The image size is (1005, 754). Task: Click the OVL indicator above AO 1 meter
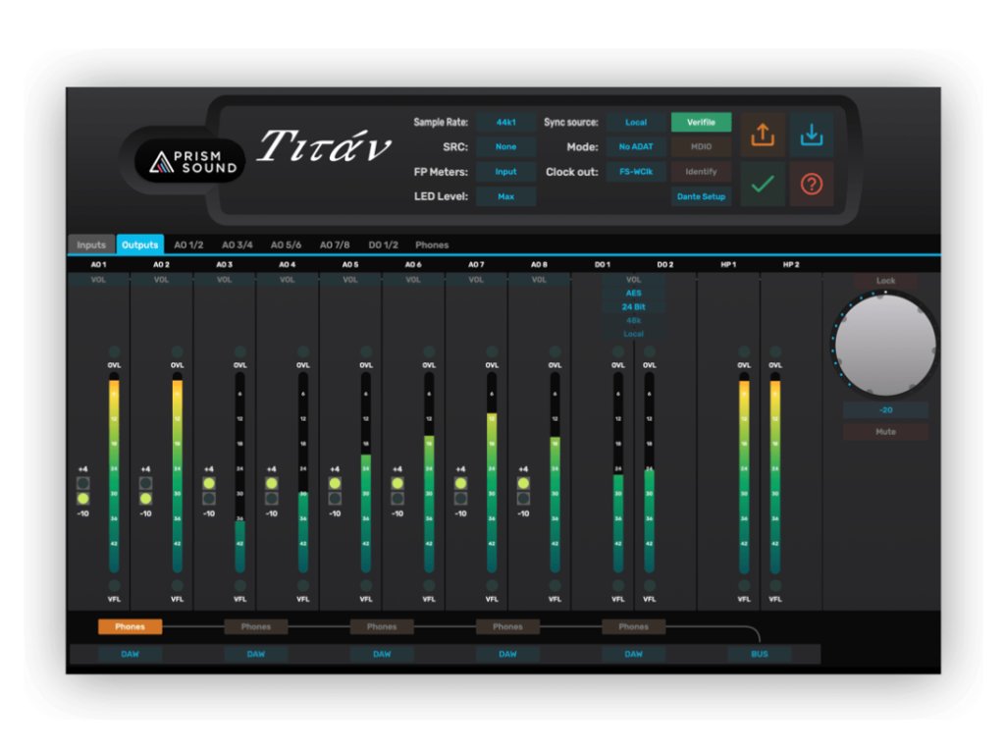coord(114,352)
